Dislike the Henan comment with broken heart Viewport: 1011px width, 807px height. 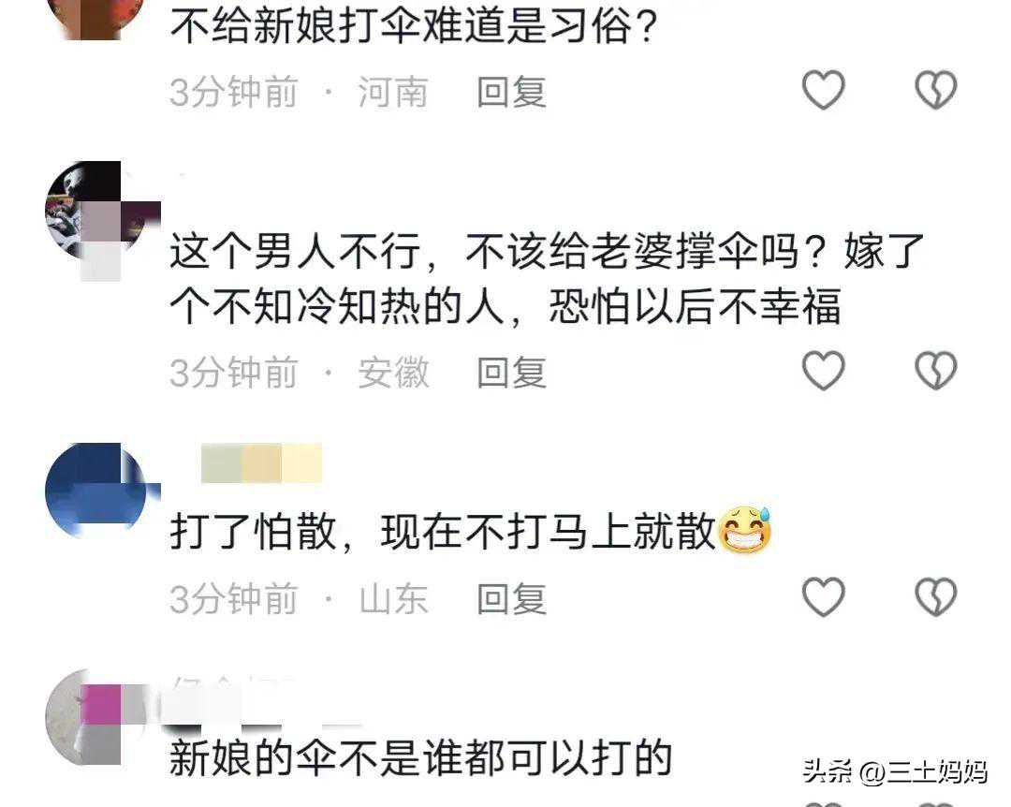tap(936, 90)
